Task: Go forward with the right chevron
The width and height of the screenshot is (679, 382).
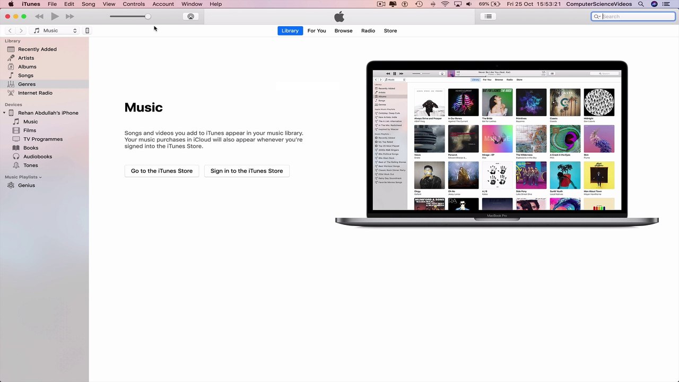Action: click(21, 31)
